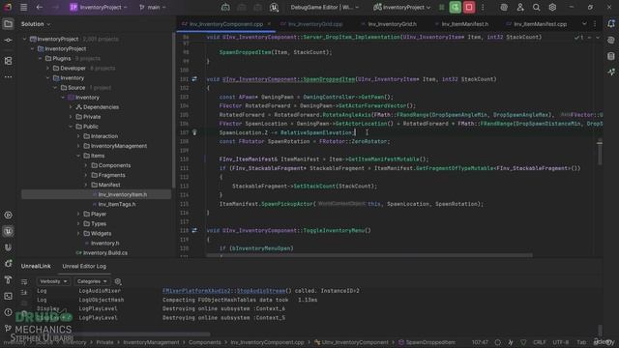Screen dimensions: 619x348
Task: Open the main branch dropdown
Action: pos(153,7)
